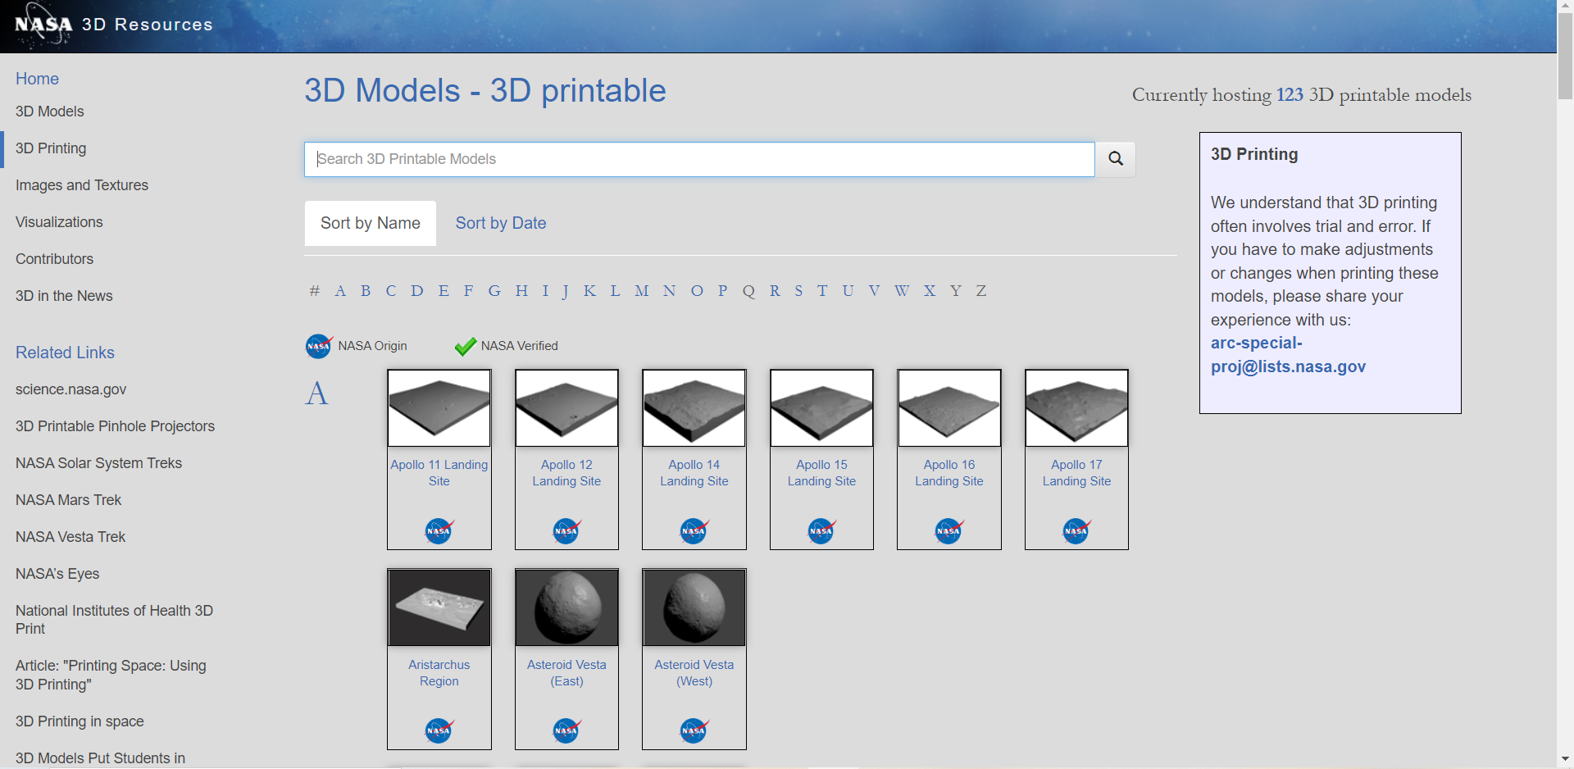Viewport: 1574px width, 769px height.
Task: Open the Aristarchus Region thumbnail
Action: 439,607
